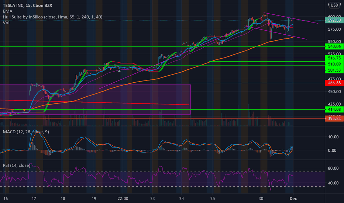The height and width of the screenshot is (203, 344).
Task: Click the 450.00 price axis value
Action: point(334,92)
